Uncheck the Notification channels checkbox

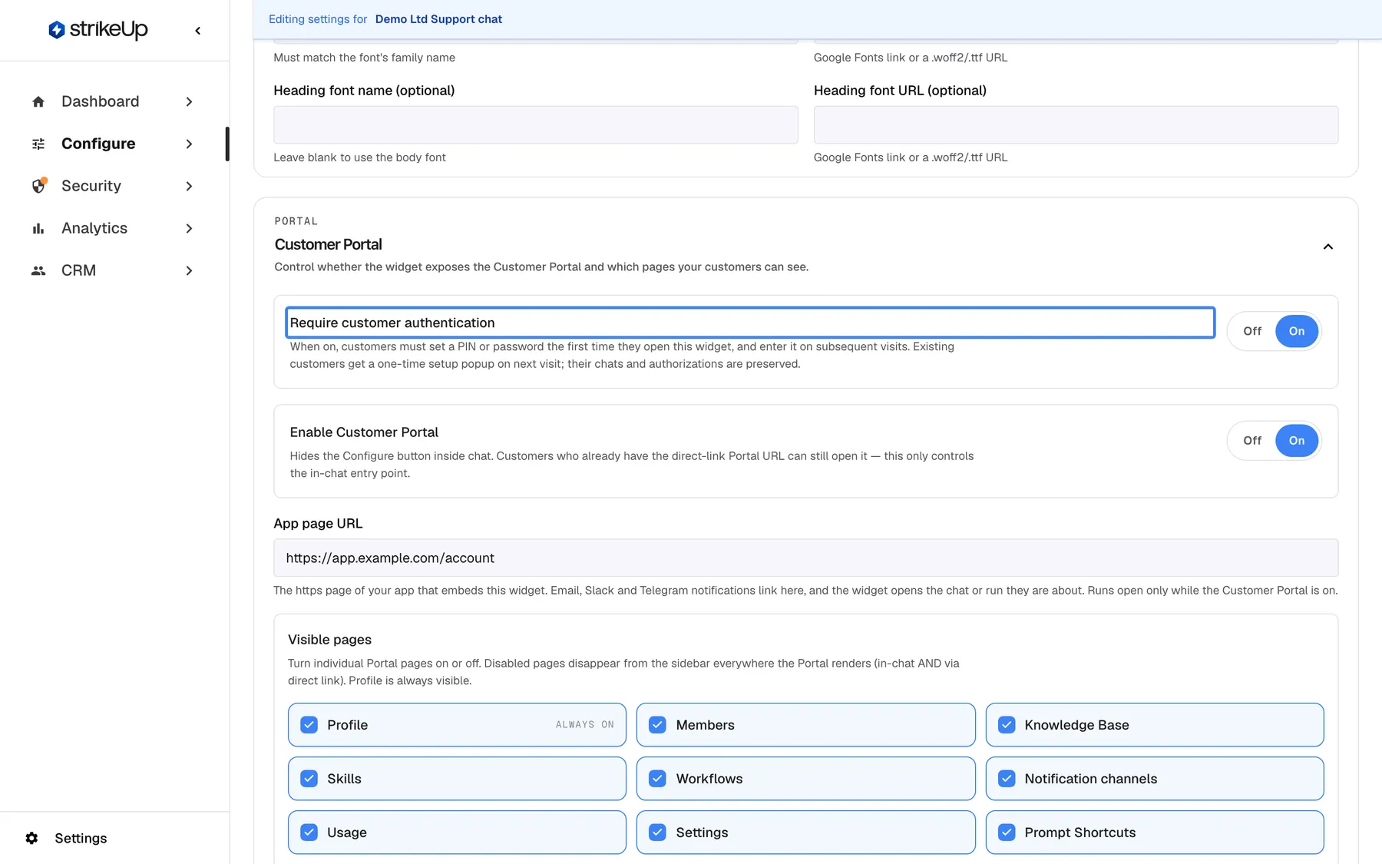point(1007,779)
